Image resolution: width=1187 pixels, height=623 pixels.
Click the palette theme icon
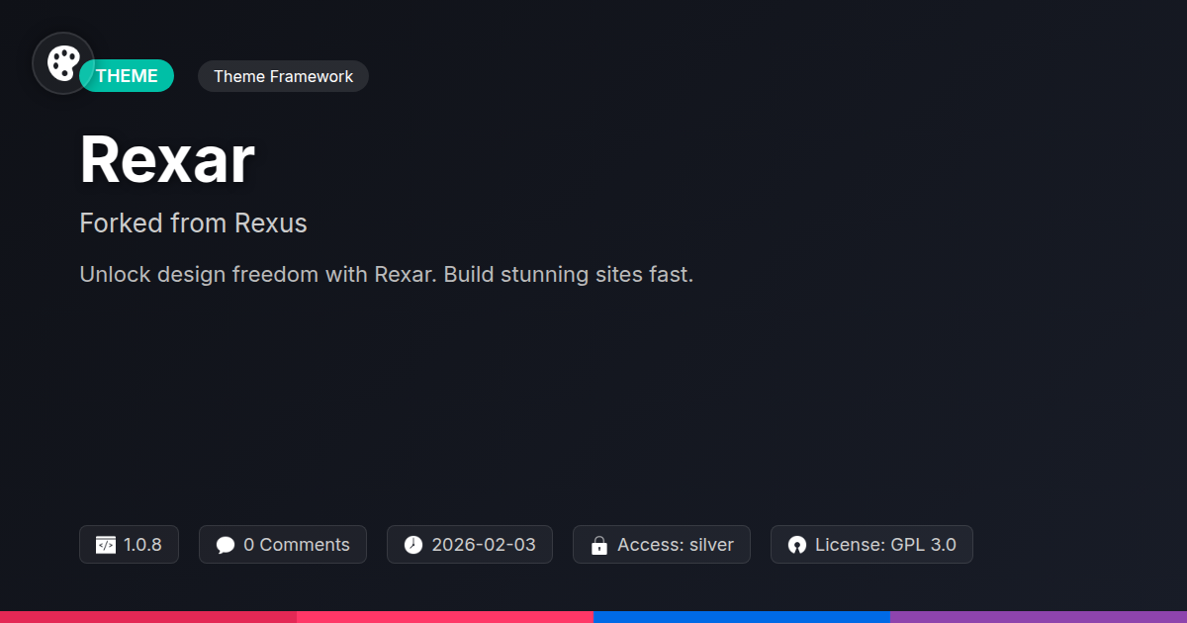[x=63, y=63]
